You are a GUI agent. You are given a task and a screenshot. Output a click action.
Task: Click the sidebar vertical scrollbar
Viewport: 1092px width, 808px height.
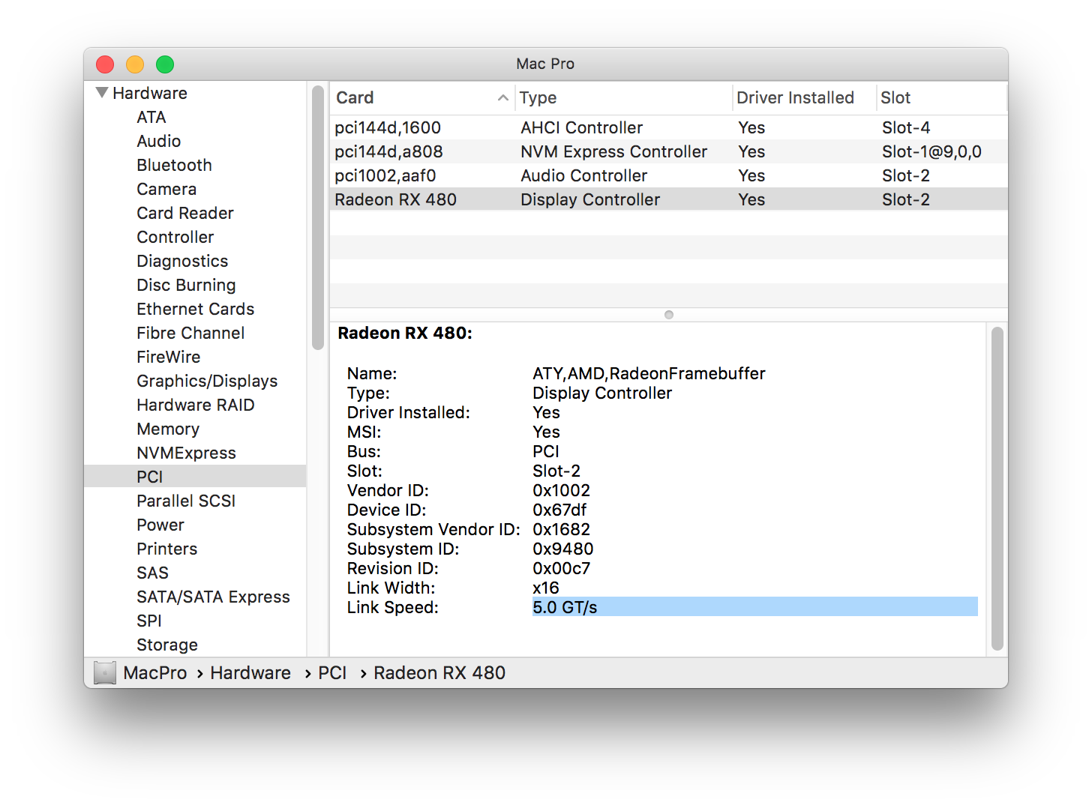tap(318, 217)
